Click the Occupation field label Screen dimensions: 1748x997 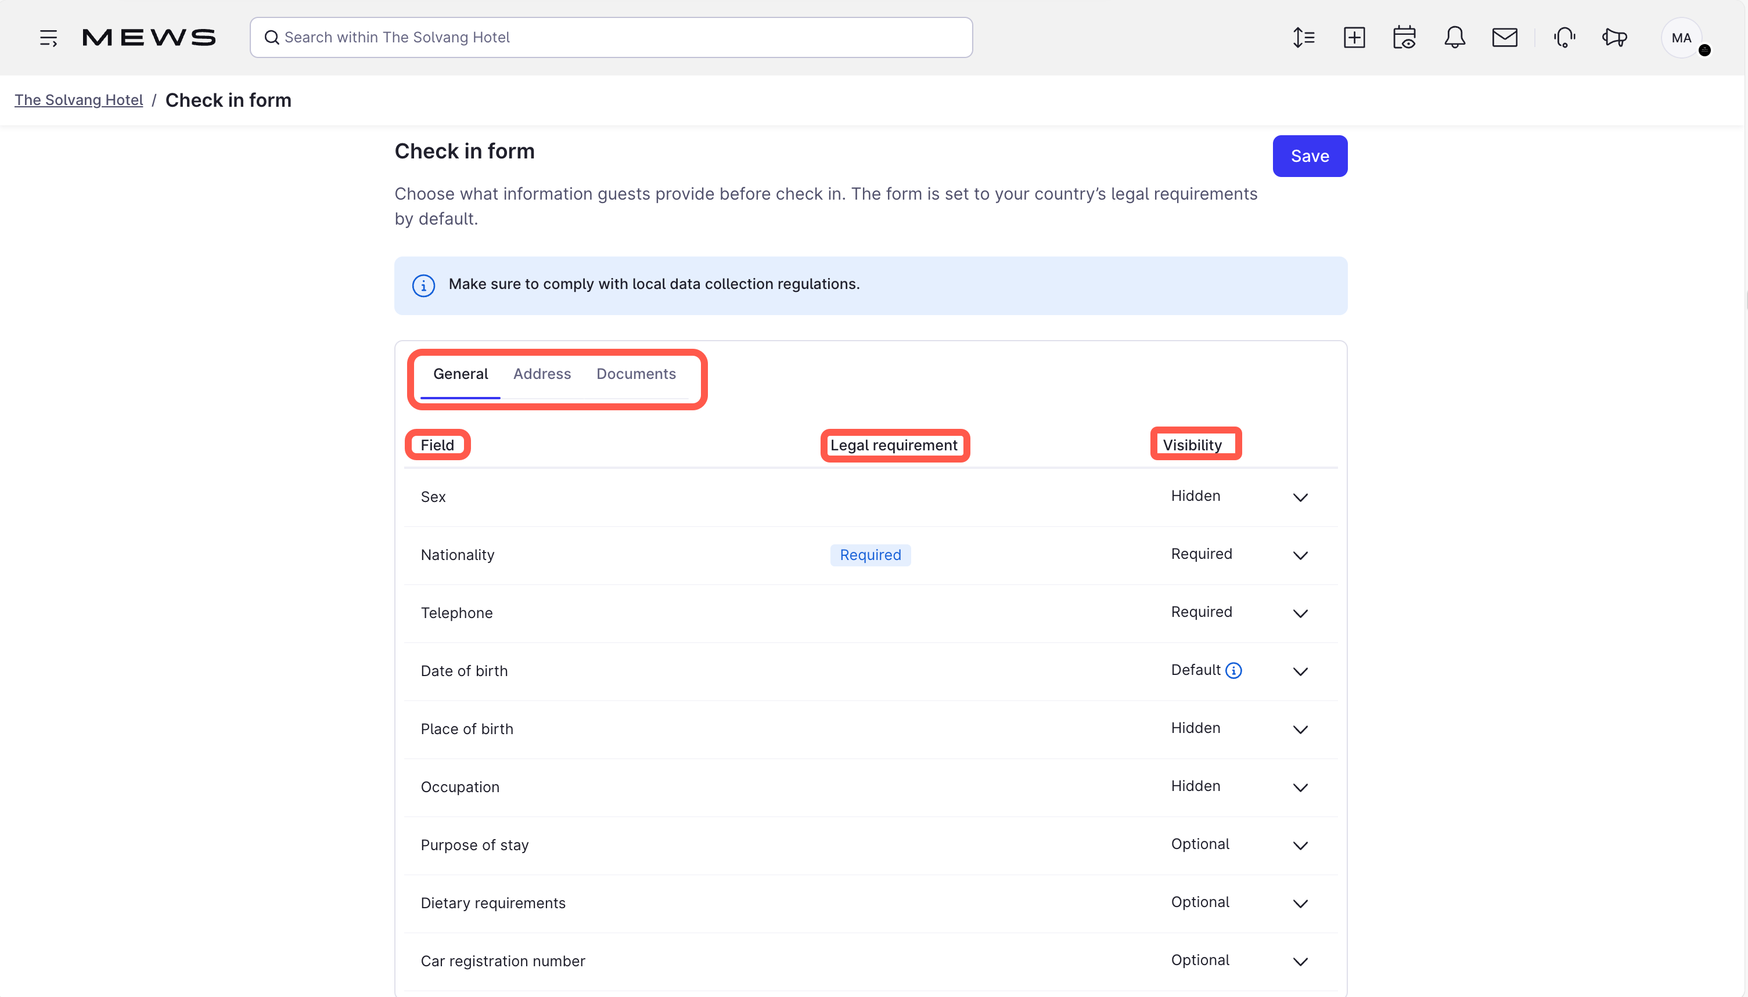click(x=460, y=788)
